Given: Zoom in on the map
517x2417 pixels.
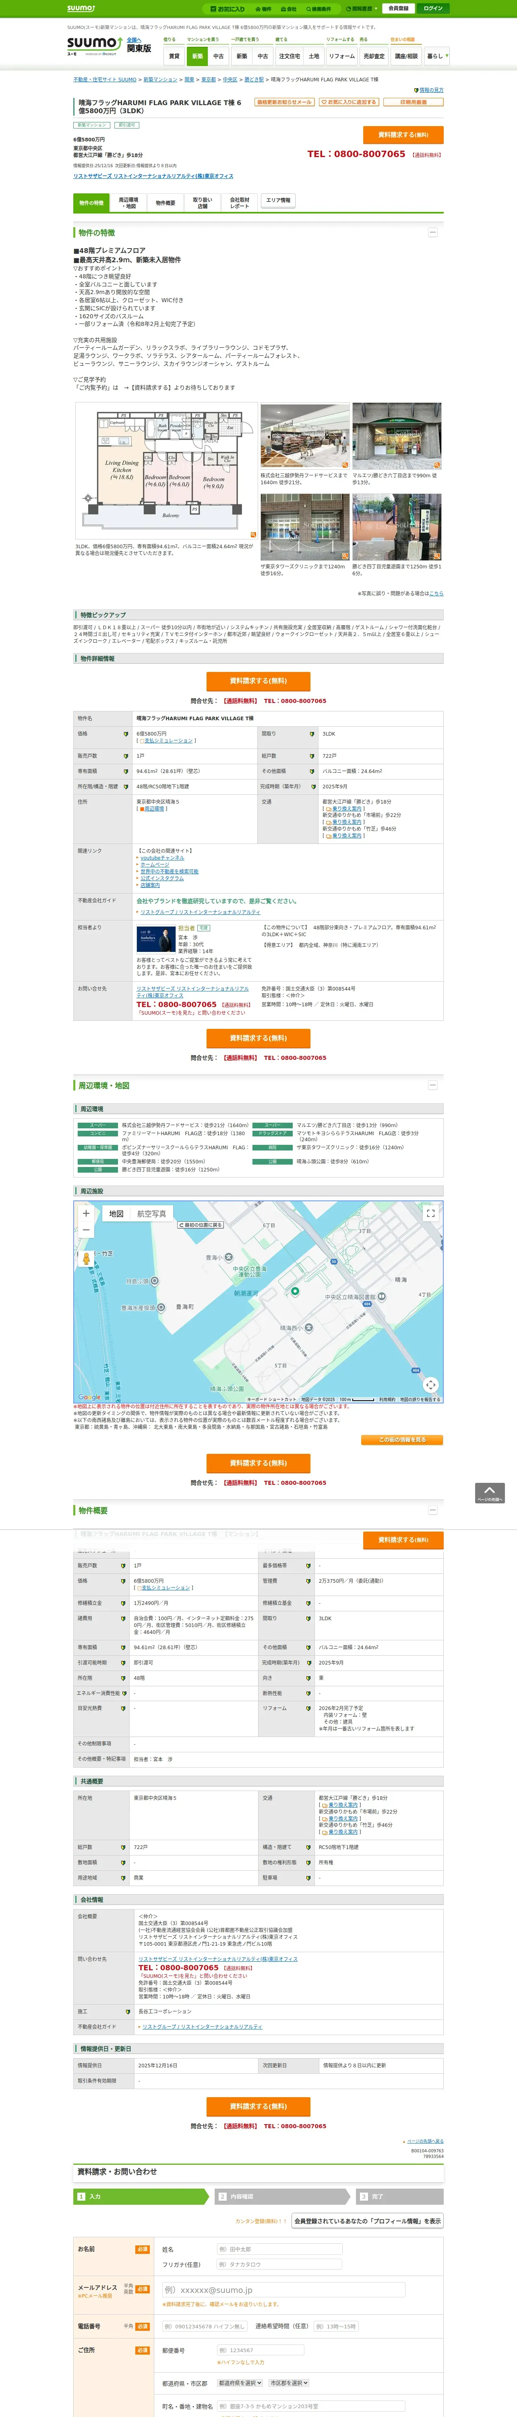Looking at the screenshot, I should point(86,1213).
